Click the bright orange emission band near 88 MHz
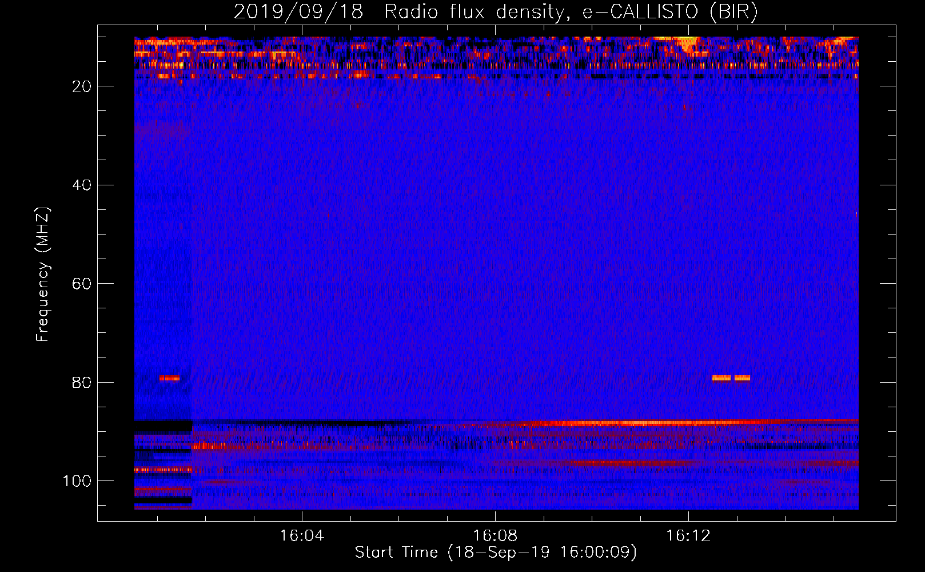This screenshot has height=572, width=925. pos(629,424)
